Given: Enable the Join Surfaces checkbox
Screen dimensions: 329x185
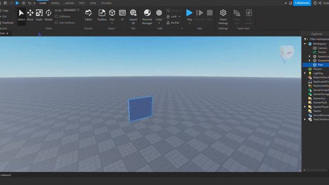Looking at the screenshot, I should pos(56,23).
